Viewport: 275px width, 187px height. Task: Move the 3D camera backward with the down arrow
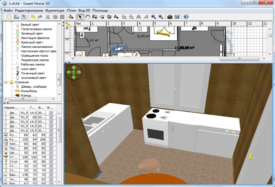(x=74, y=77)
